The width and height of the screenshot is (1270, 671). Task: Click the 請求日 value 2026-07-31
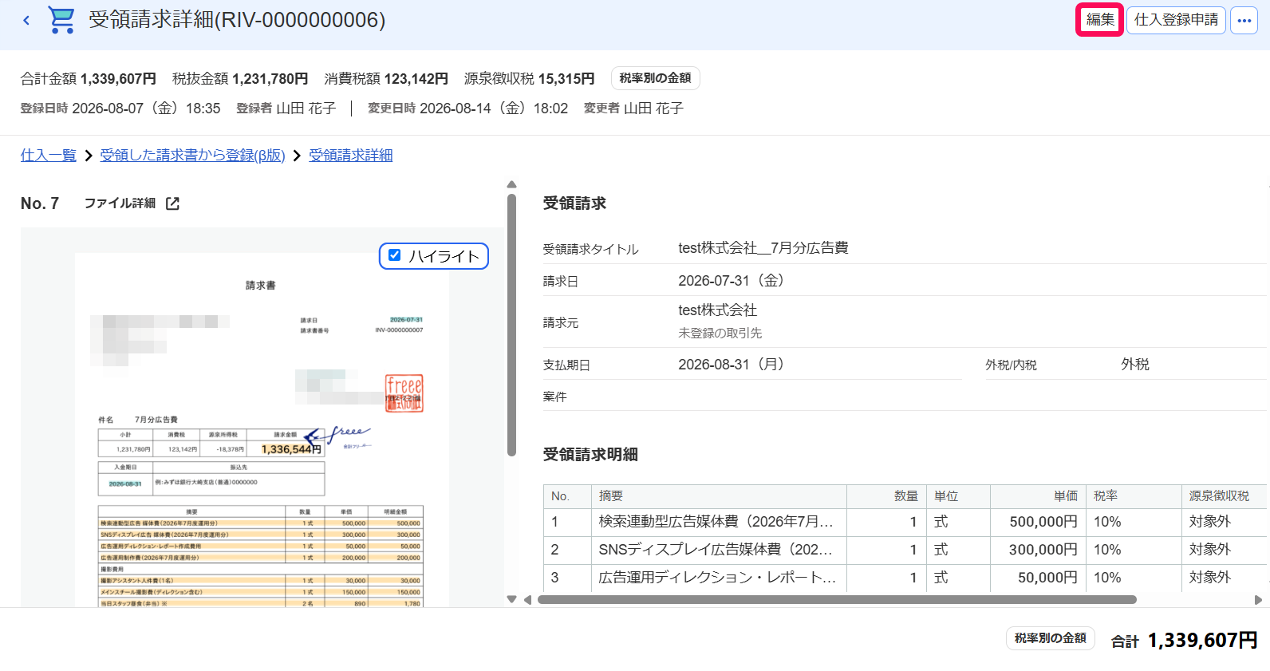(732, 281)
